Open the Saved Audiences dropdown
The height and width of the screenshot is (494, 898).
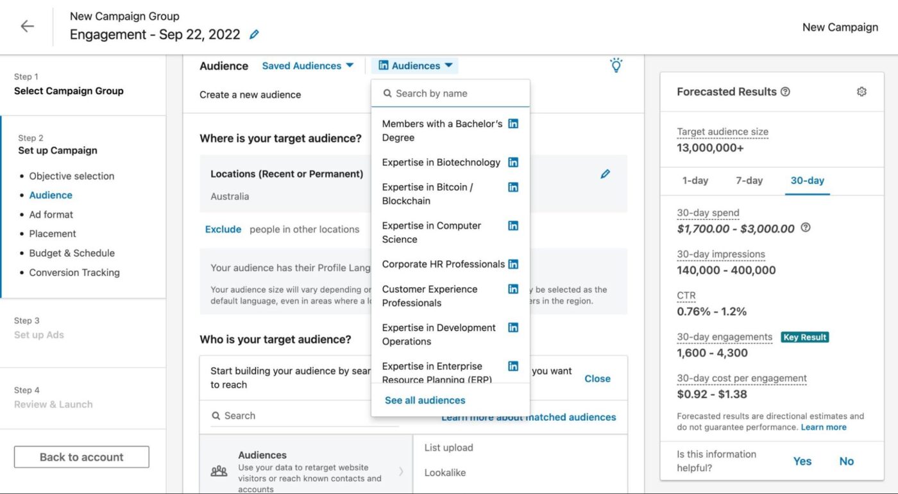(x=307, y=65)
